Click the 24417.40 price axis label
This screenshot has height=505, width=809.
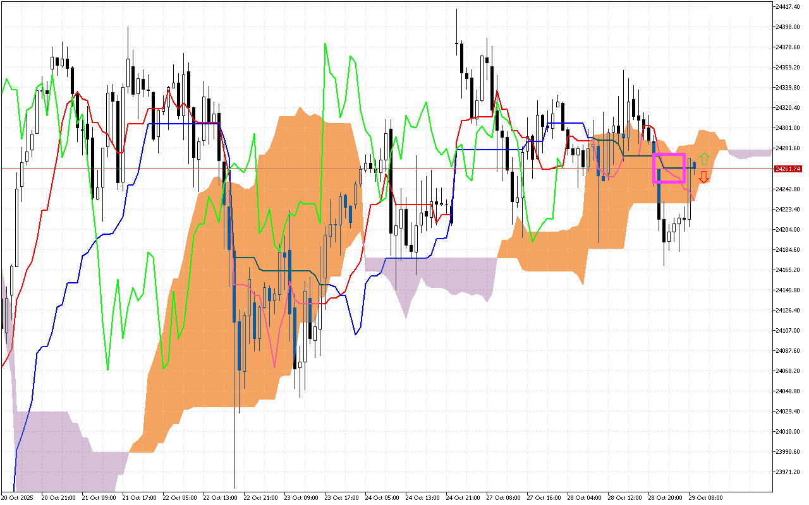789,6
